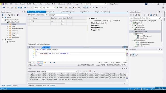The height and width of the screenshot is (93, 166).
Task: Switch to LoginForm.Designer.cs tab
Action: coord(67,12)
